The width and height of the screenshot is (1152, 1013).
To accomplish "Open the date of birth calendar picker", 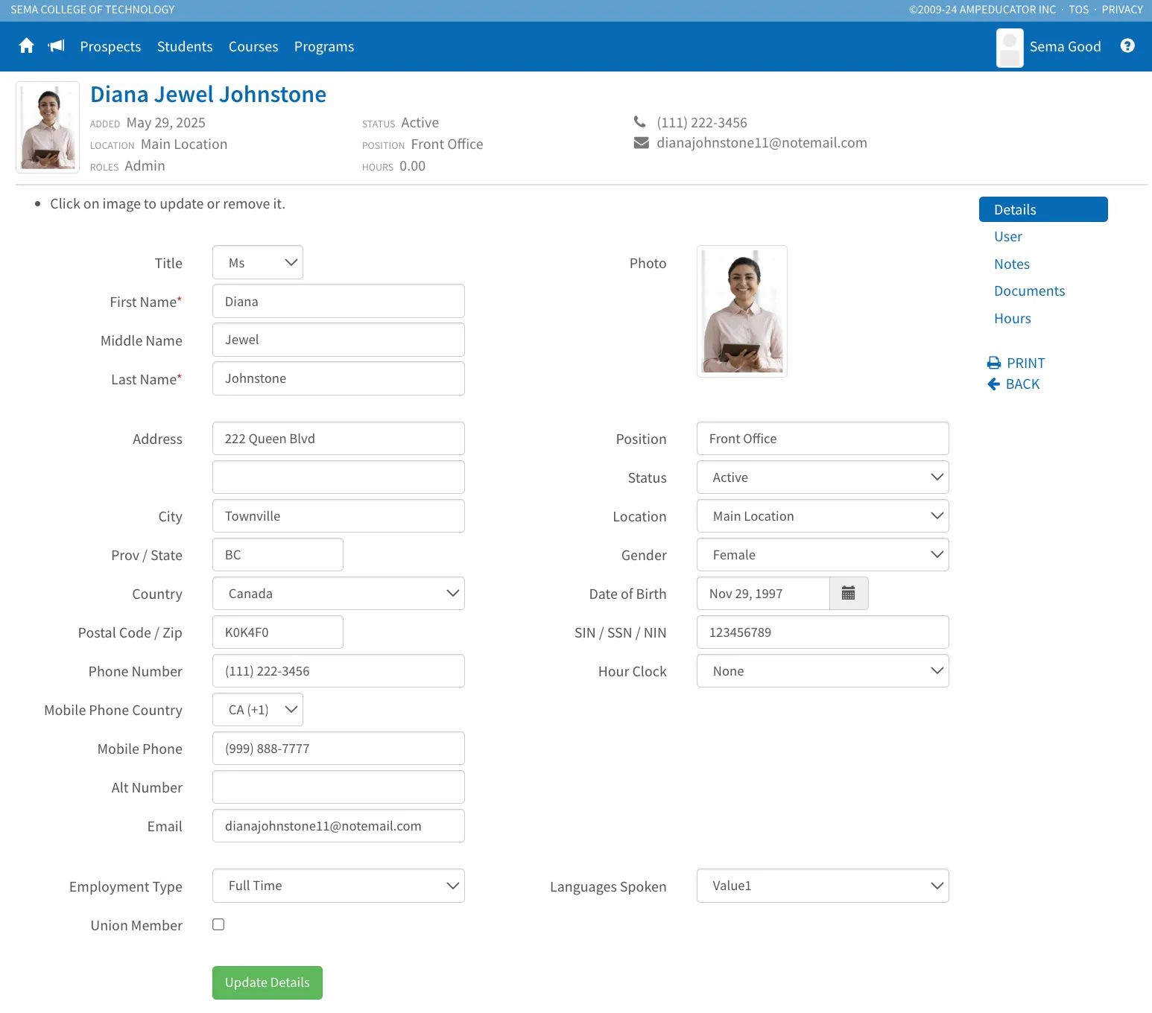I will pos(849,594).
